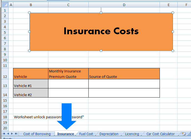Screen dimensions: 191x139
Task: Click the insert new worksheet icon
Action: click(x=184, y=134)
